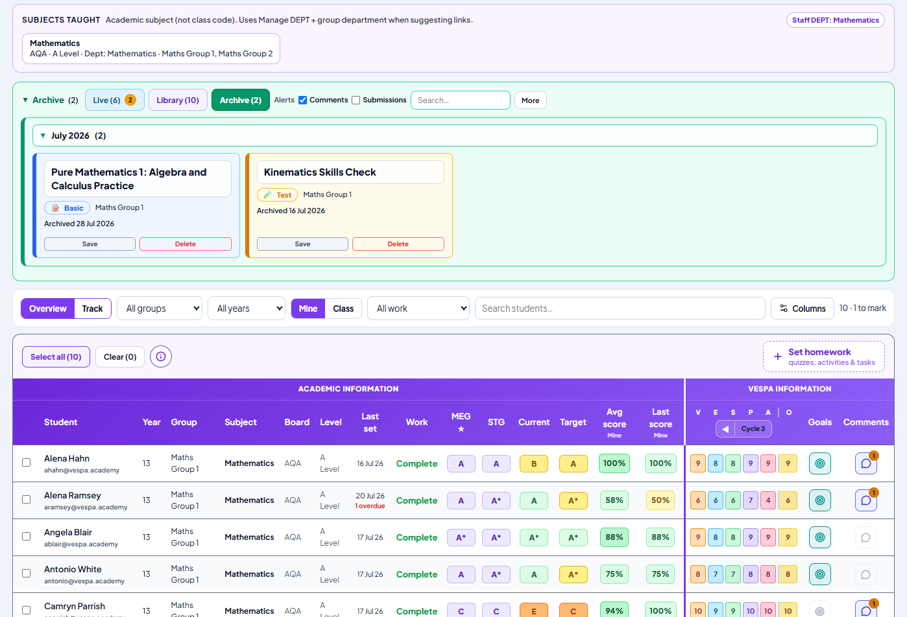Tick the checkbox for Antonio White
This screenshot has height=617, width=907.
pyautogui.click(x=27, y=574)
